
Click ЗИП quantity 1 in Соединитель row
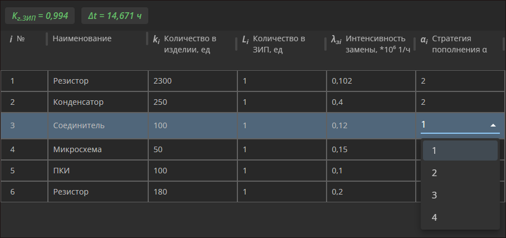tap(282, 125)
